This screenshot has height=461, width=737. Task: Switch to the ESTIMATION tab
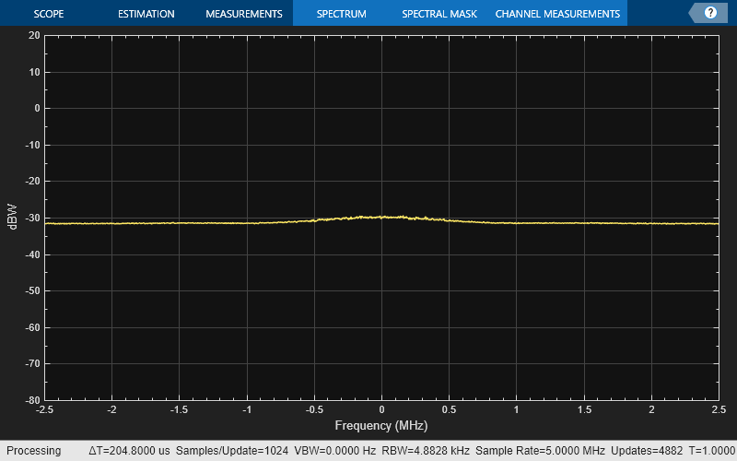tap(146, 14)
